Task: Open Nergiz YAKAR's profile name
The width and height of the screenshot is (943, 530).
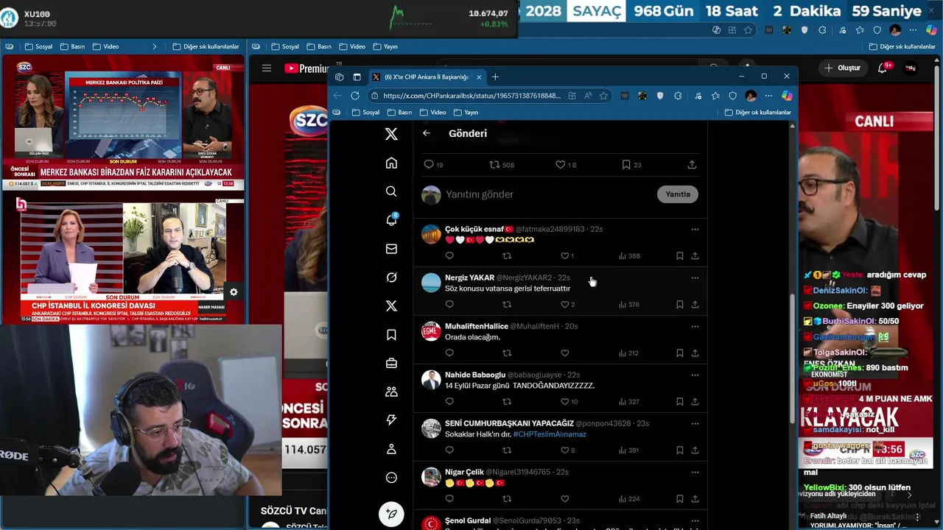Action: 469,278
